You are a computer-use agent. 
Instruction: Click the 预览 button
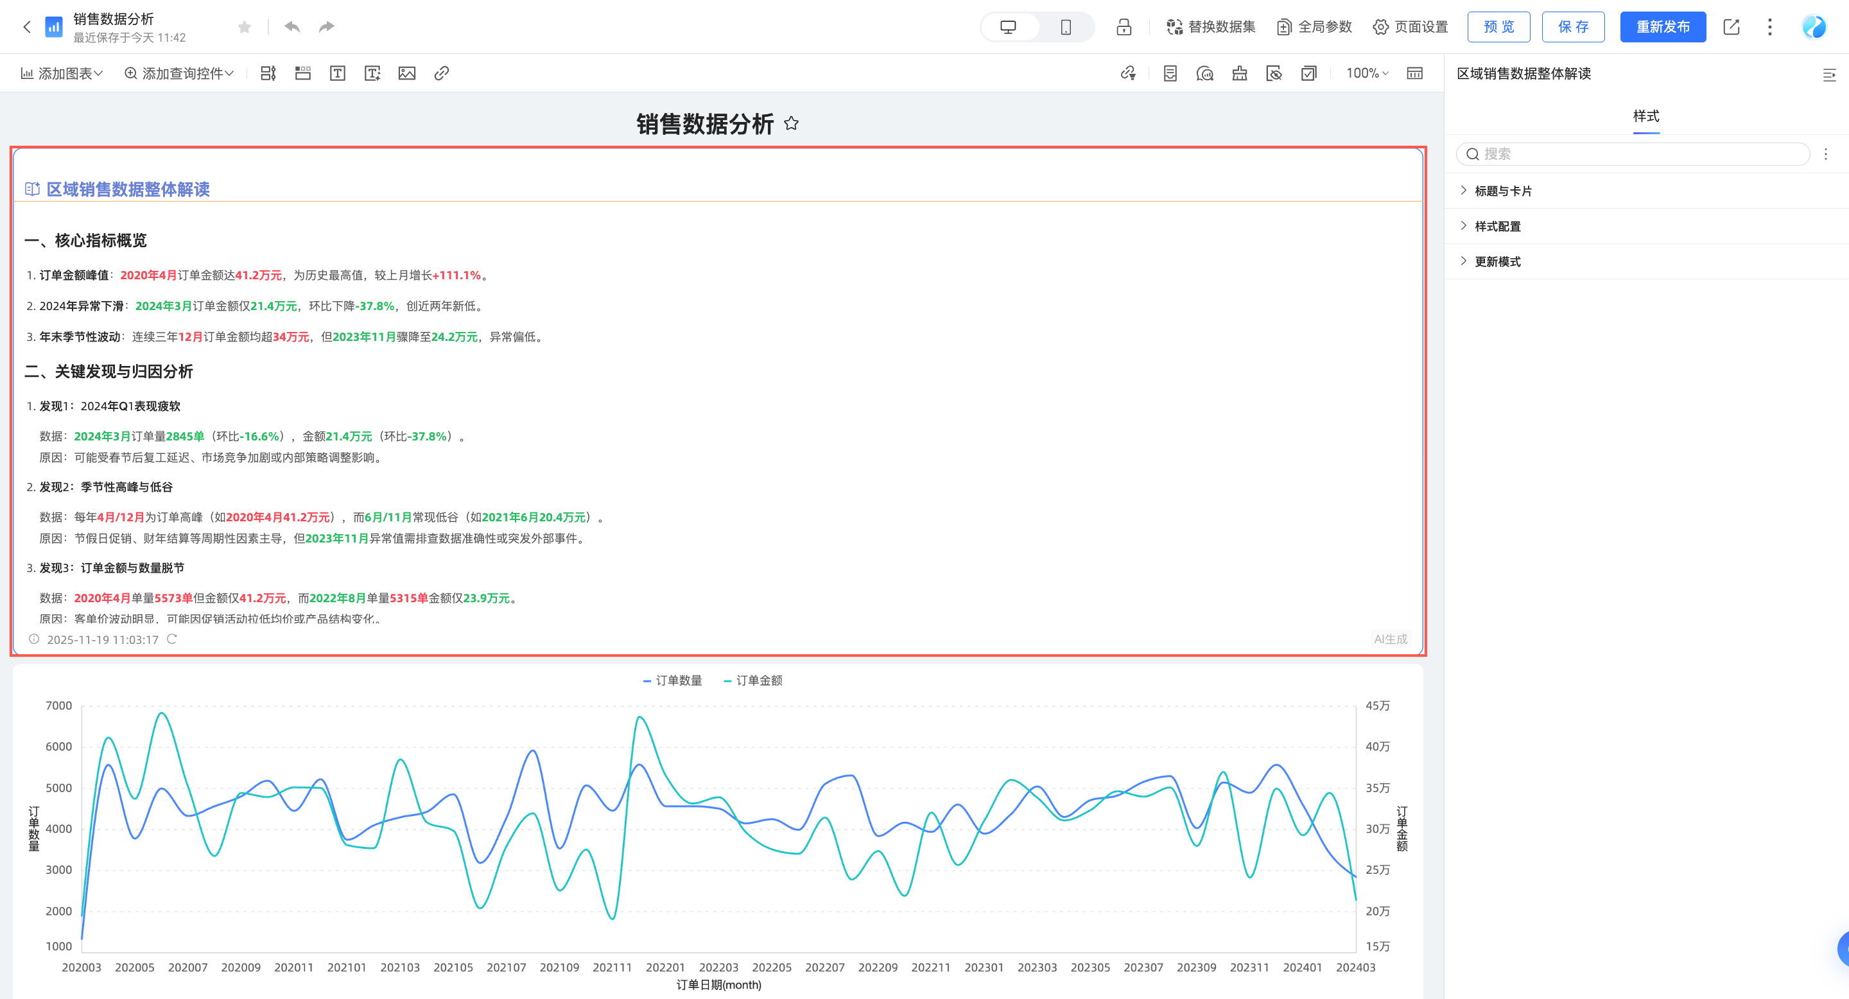pyautogui.click(x=1498, y=26)
